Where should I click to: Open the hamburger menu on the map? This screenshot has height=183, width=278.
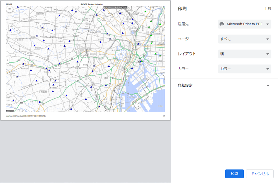pyautogui.click(x=9, y=9)
